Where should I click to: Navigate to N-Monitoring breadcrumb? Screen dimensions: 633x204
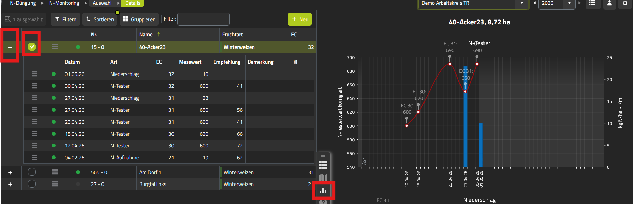[64, 3]
